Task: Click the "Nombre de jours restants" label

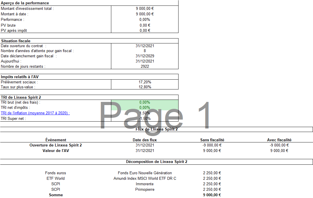Action: tap(23, 66)
